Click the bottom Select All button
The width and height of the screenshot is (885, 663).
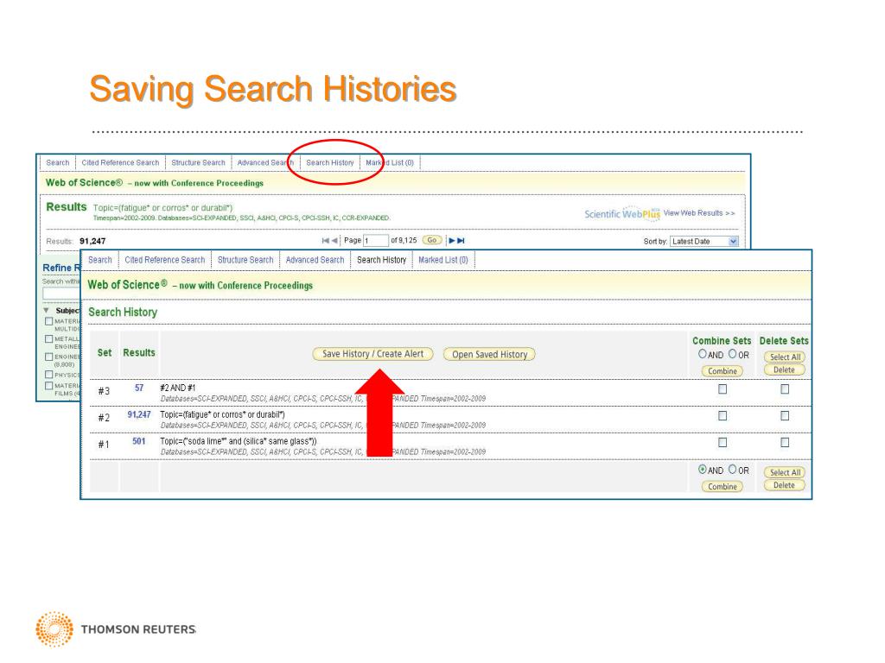785,472
